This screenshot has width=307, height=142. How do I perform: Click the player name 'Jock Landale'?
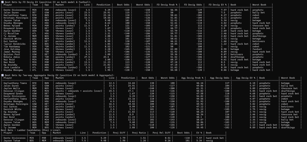coord(12,68)
